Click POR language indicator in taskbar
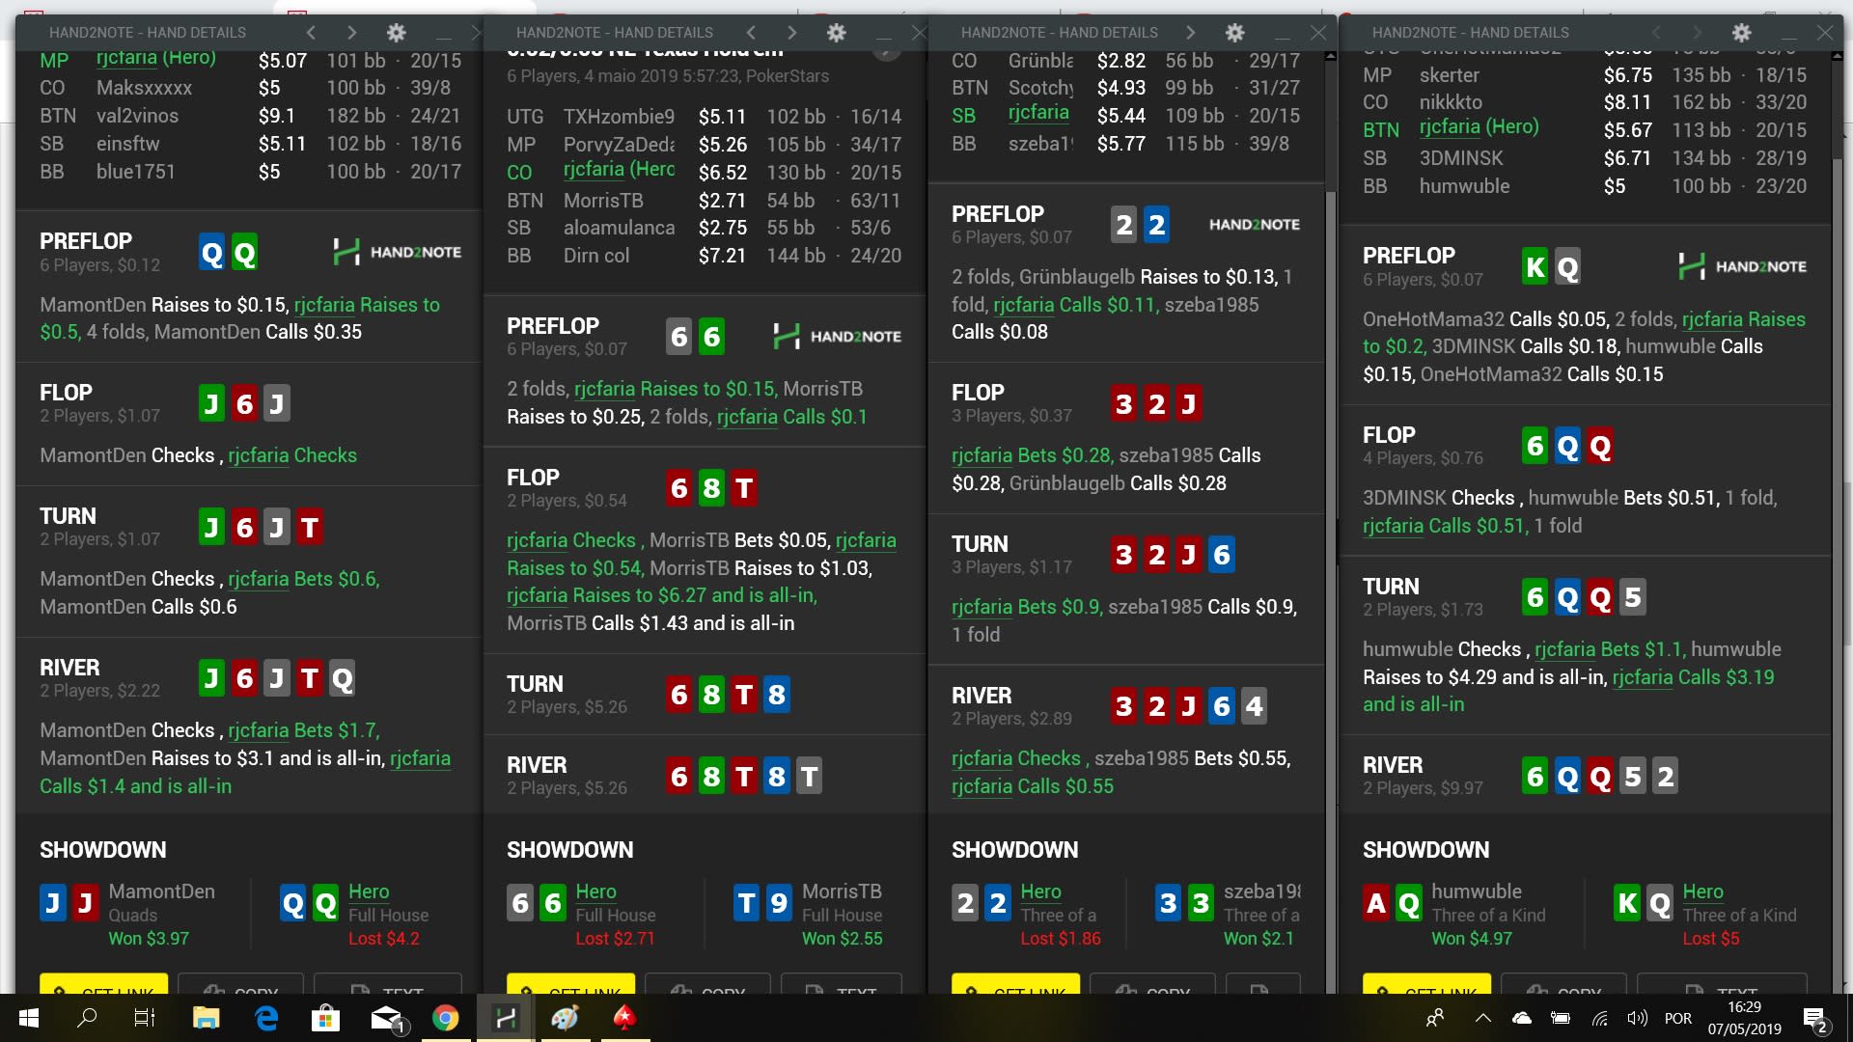This screenshot has width=1853, height=1042. (1678, 1018)
